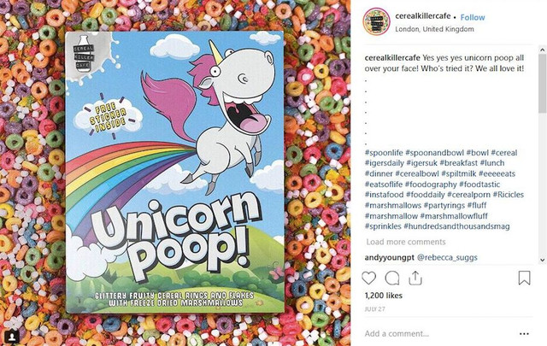
Task: View the 1,200 likes list
Action: [x=384, y=296]
